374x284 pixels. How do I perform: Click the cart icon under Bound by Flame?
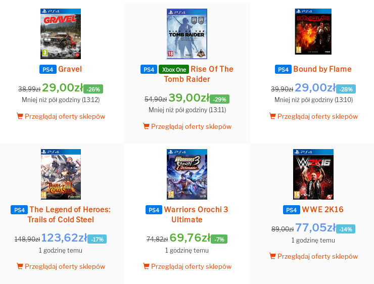(272, 116)
